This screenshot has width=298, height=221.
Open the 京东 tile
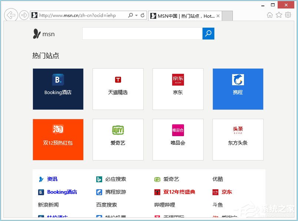point(178,89)
